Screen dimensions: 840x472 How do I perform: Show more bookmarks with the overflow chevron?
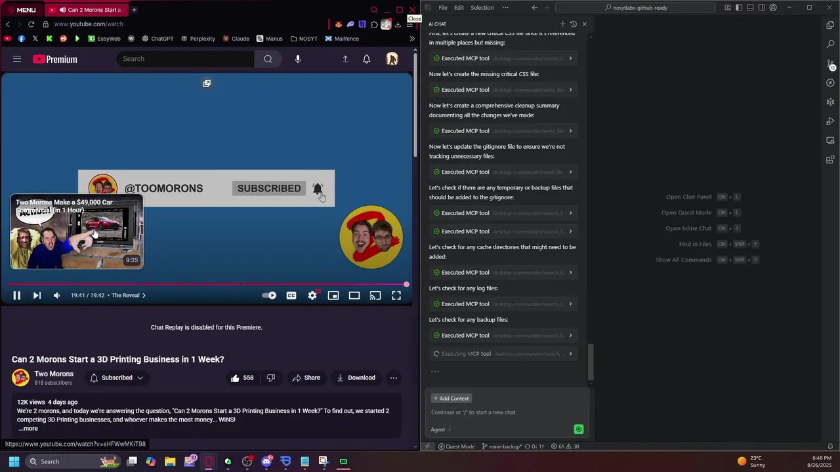pos(412,39)
